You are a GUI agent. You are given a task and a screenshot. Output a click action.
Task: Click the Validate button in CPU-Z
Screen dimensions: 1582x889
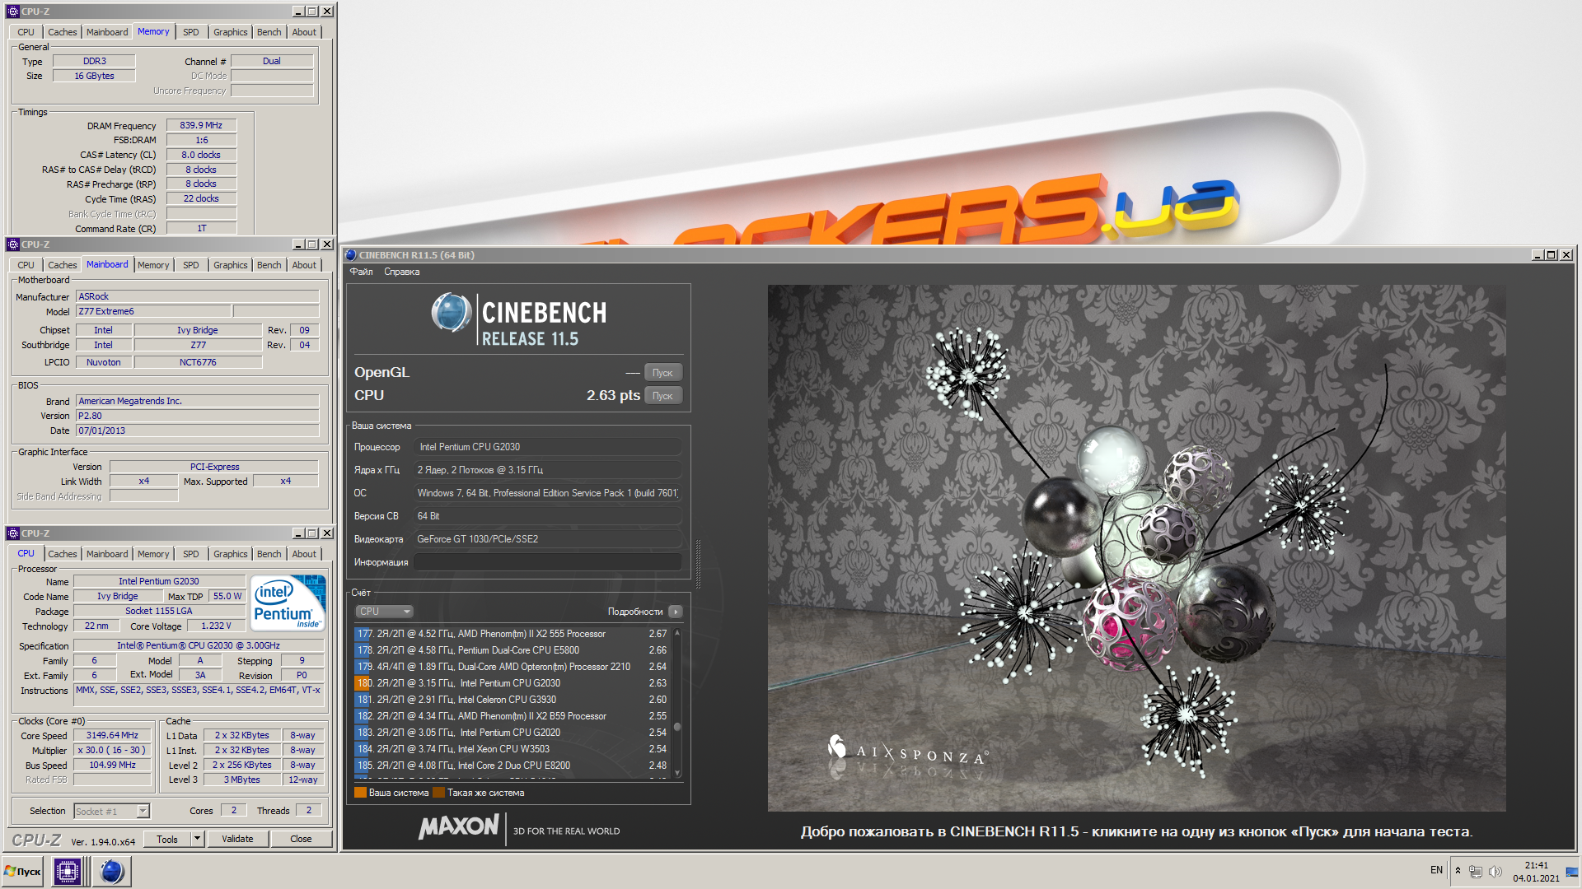coord(237,839)
